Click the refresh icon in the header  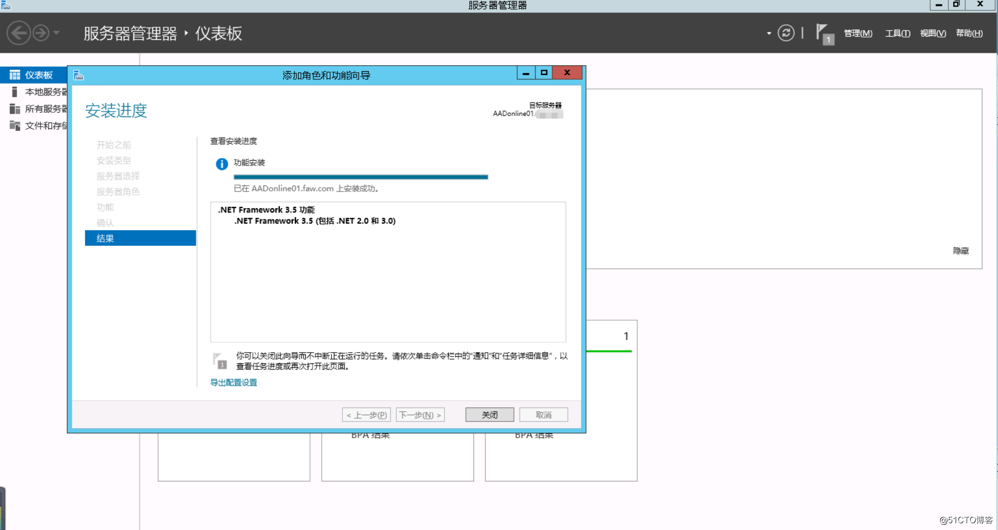(786, 33)
